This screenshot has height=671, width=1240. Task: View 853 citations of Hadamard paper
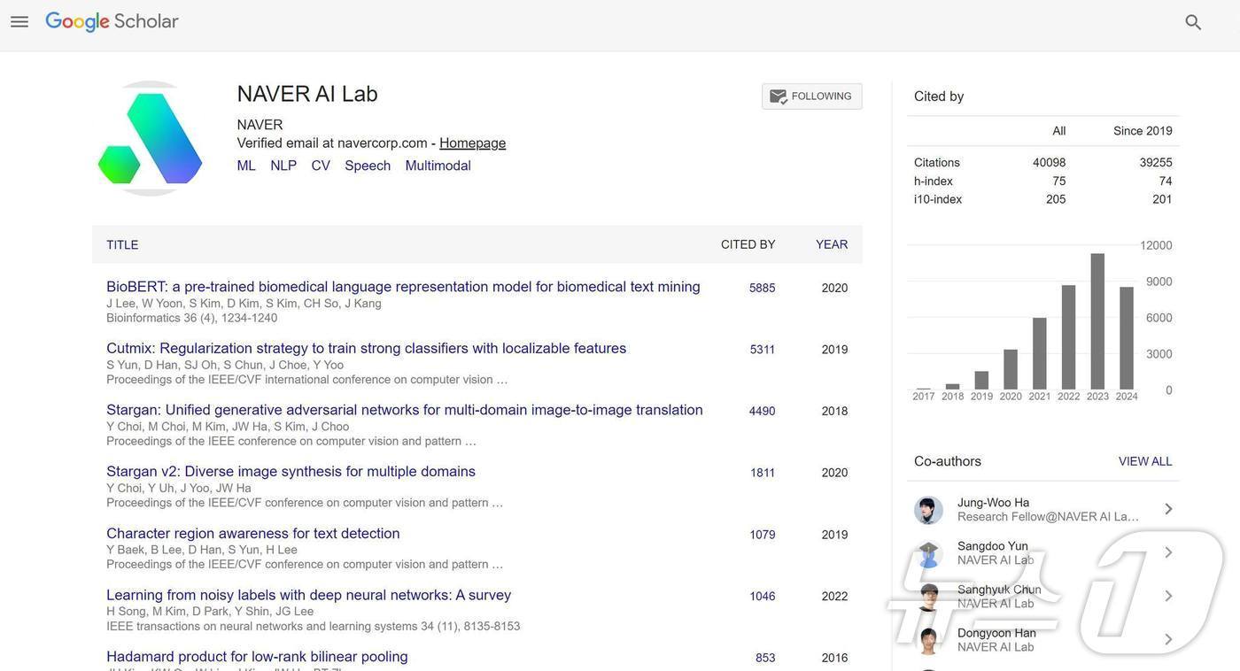[765, 658]
